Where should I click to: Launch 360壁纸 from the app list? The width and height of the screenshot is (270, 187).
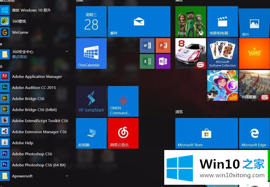pyautogui.click(x=5, y=21)
